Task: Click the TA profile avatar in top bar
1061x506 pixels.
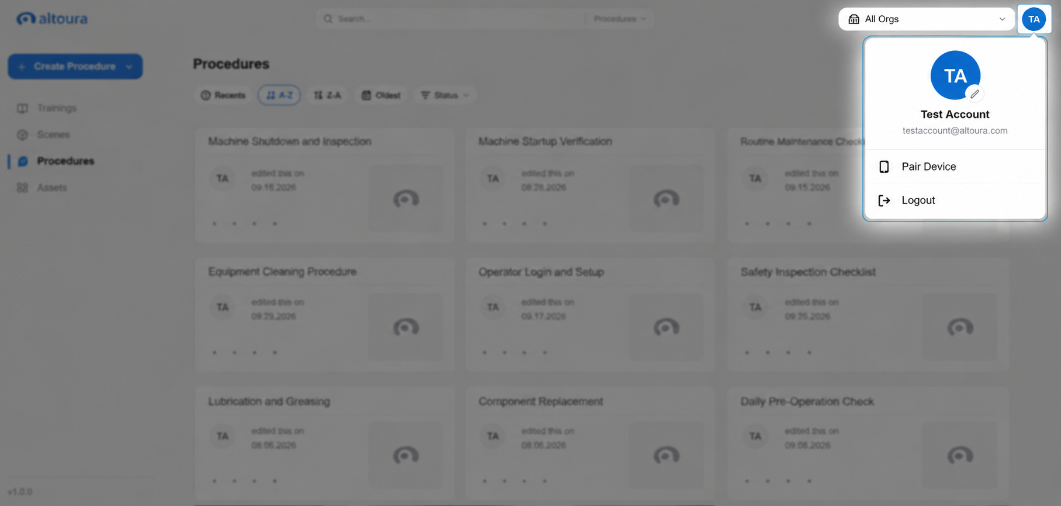Action: [x=1034, y=19]
